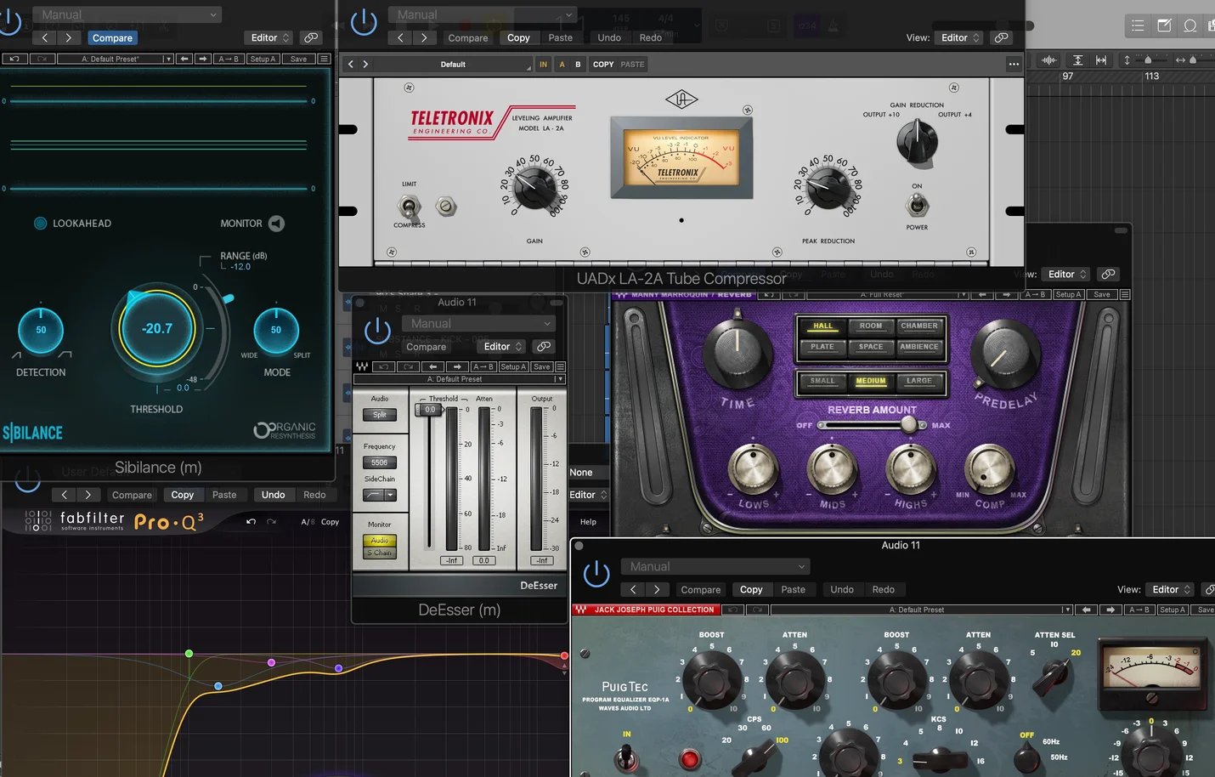
Task: Click Reverb Amount slider handle
Action: tap(908, 424)
